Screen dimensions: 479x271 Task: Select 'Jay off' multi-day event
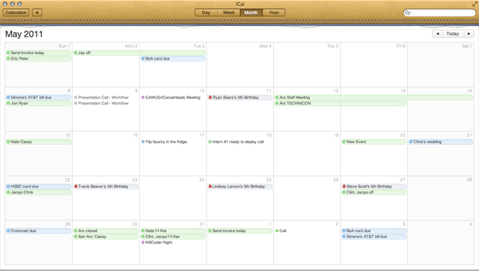pyautogui.click(x=139, y=53)
